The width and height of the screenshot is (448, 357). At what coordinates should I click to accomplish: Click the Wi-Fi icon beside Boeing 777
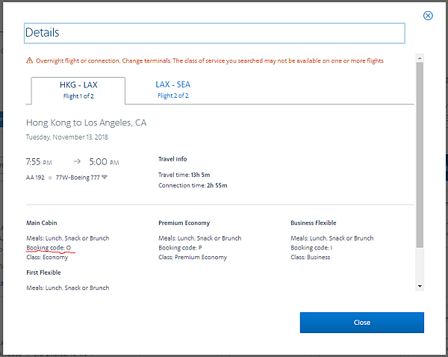(105, 177)
